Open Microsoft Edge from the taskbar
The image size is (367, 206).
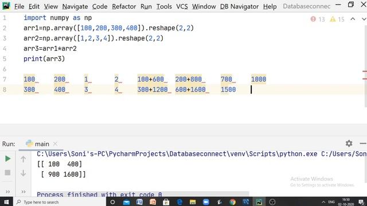pyautogui.click(x=179, y=202)
